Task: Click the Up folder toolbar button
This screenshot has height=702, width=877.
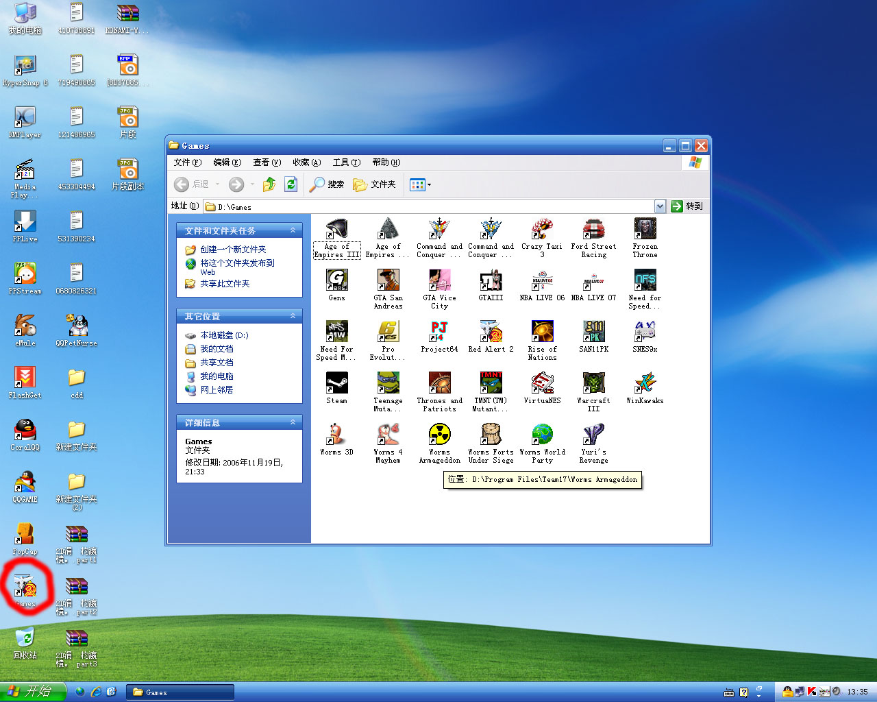Action: 269,184
